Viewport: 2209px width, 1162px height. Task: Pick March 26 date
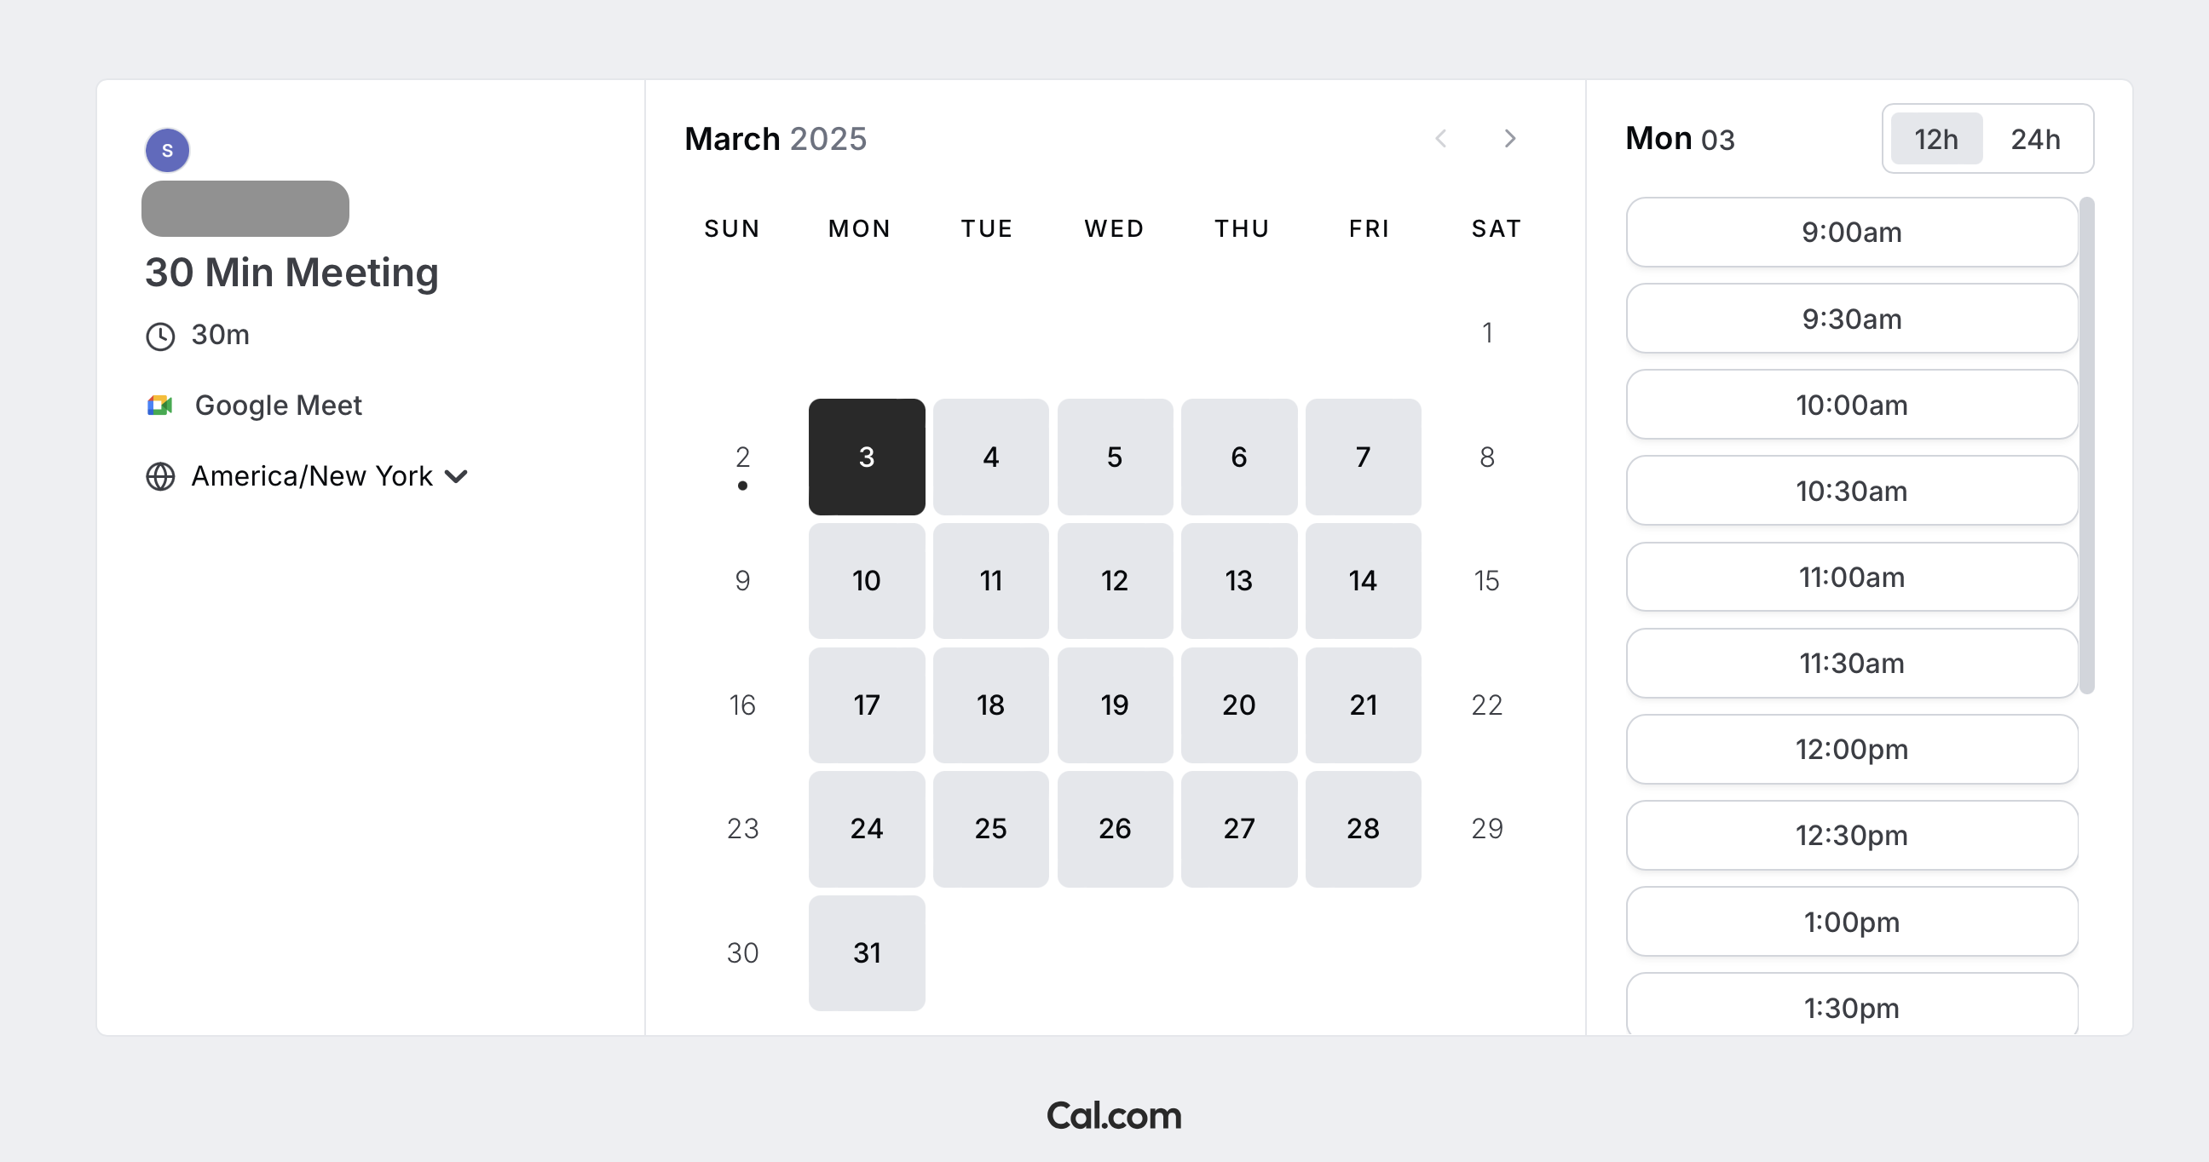(1115, 829)
